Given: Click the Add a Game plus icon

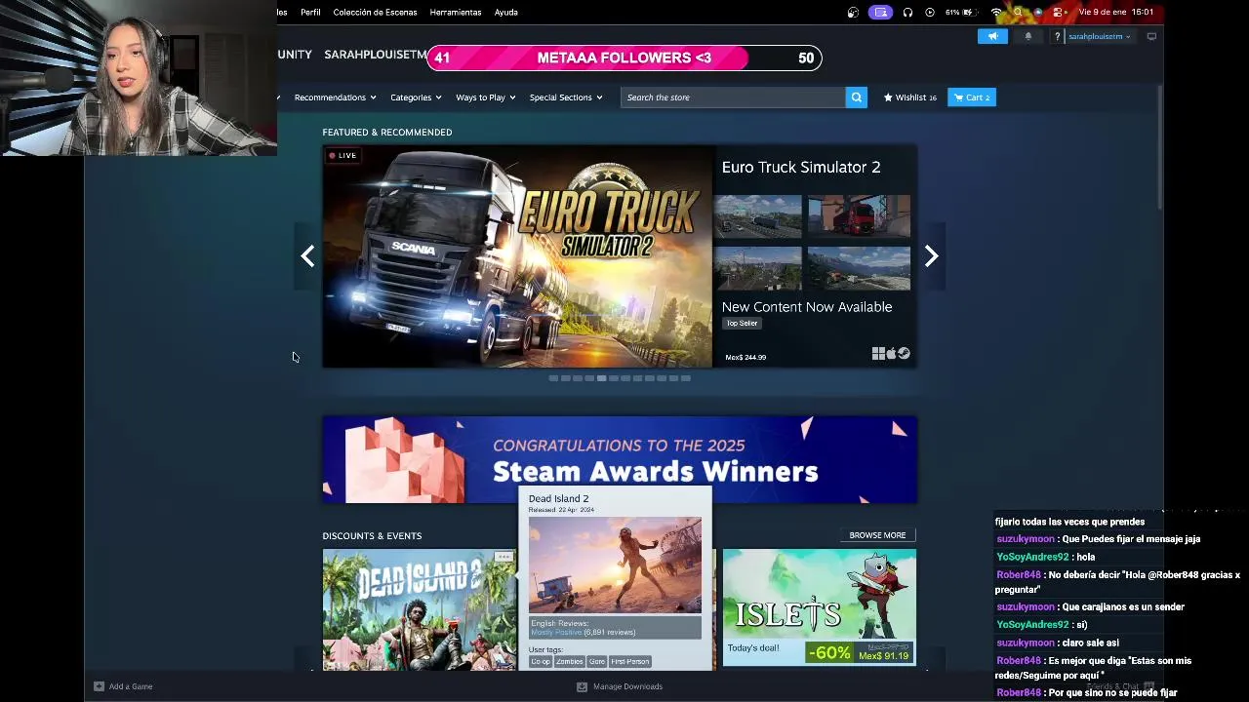Looking at the screenshot, I should pyautogui.click(x=99, y=686).
